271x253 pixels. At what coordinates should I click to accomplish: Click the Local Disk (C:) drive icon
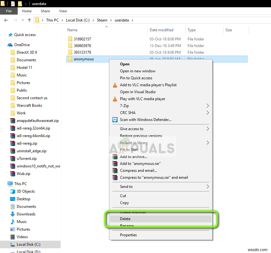click(x=12, y=244)
